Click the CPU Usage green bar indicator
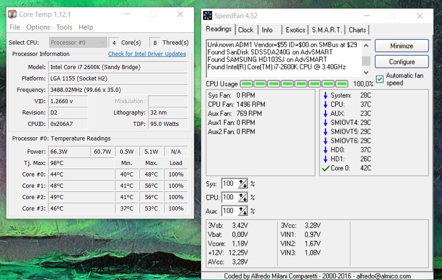This screenshot has width=442, height=280. [x=294, y=84]
